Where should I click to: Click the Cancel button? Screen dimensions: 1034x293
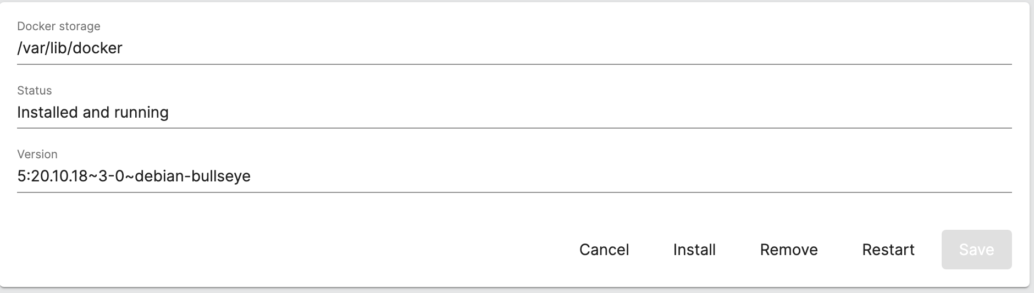point(604,250)
